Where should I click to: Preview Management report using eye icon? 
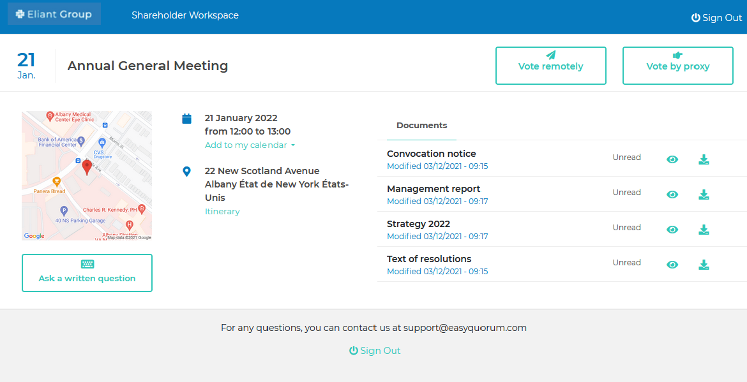[672, 195]
